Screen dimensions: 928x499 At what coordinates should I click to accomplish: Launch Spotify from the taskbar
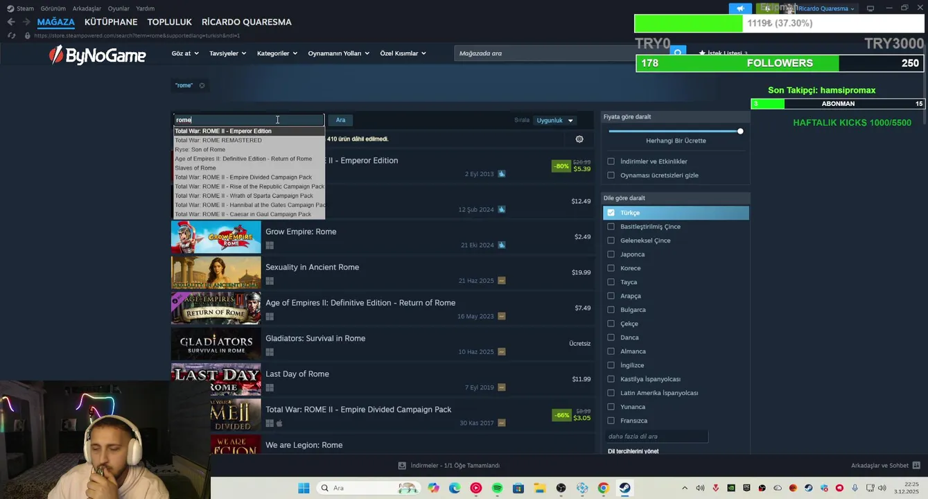(x=497, y=488)
